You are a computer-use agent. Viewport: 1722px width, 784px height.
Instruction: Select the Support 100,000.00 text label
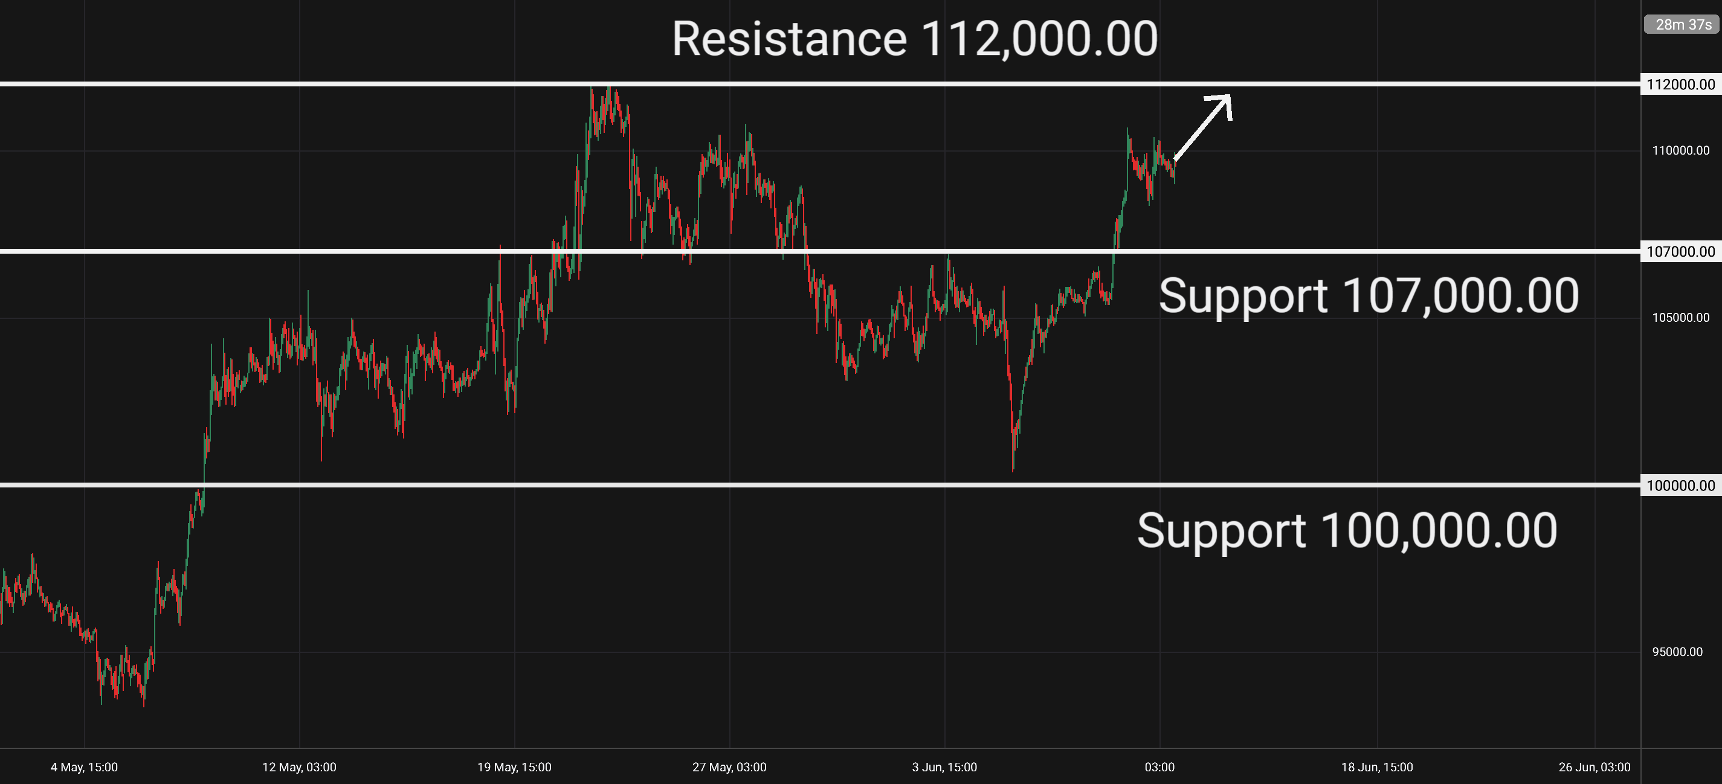click(x=1347, y=531)
